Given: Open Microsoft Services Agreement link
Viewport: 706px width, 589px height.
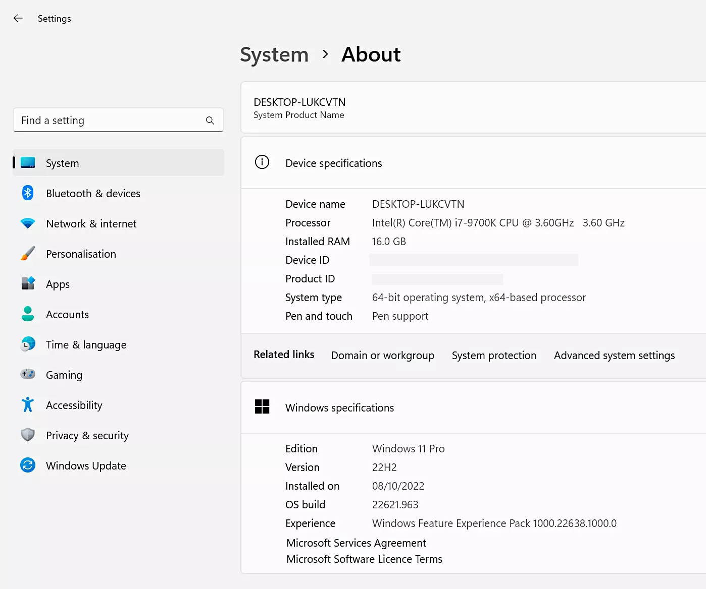Looking at the screenshot, I should tap(357, 543).
